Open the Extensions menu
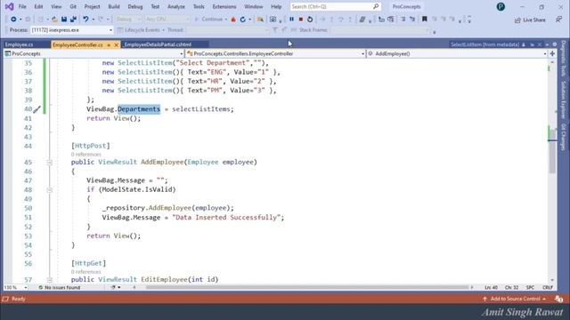570x320 pixels. (224, 6)
